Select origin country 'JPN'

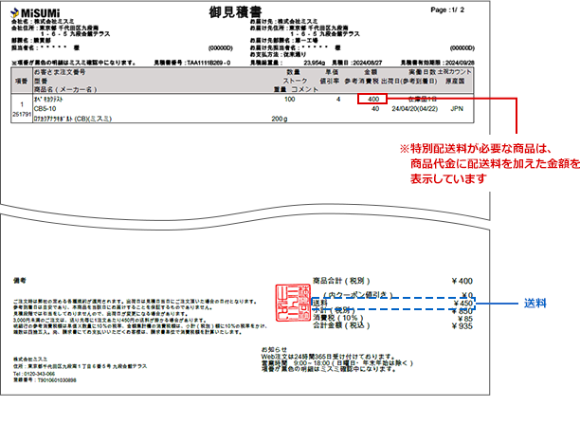pos(457,108)
